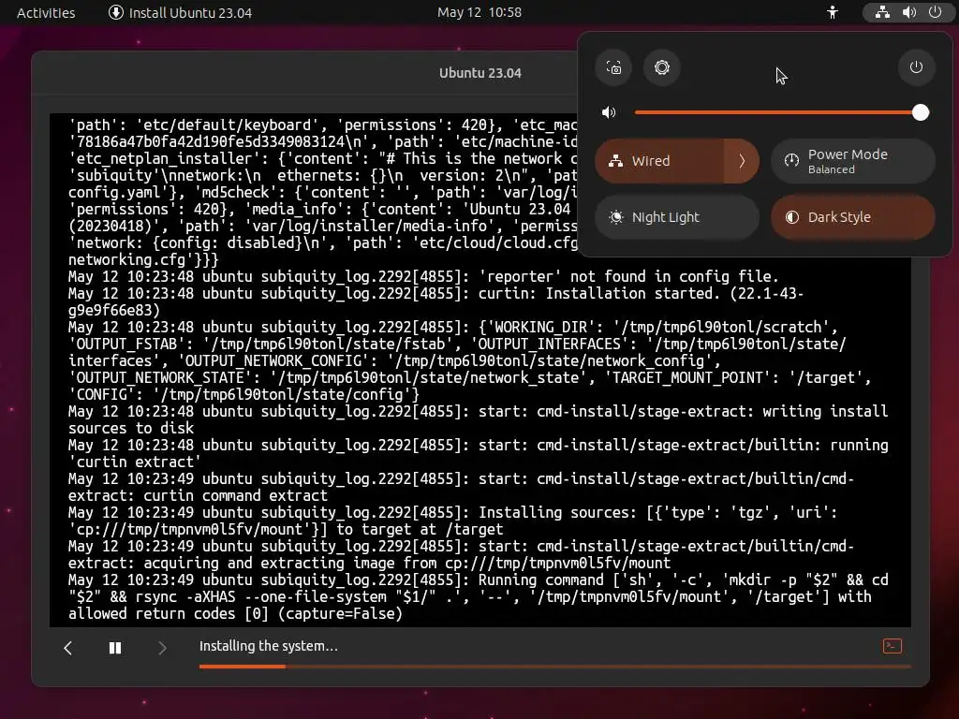Click the network icon in system tray
Viewport: 959px width, 719px height.
(x=882, y=12)
